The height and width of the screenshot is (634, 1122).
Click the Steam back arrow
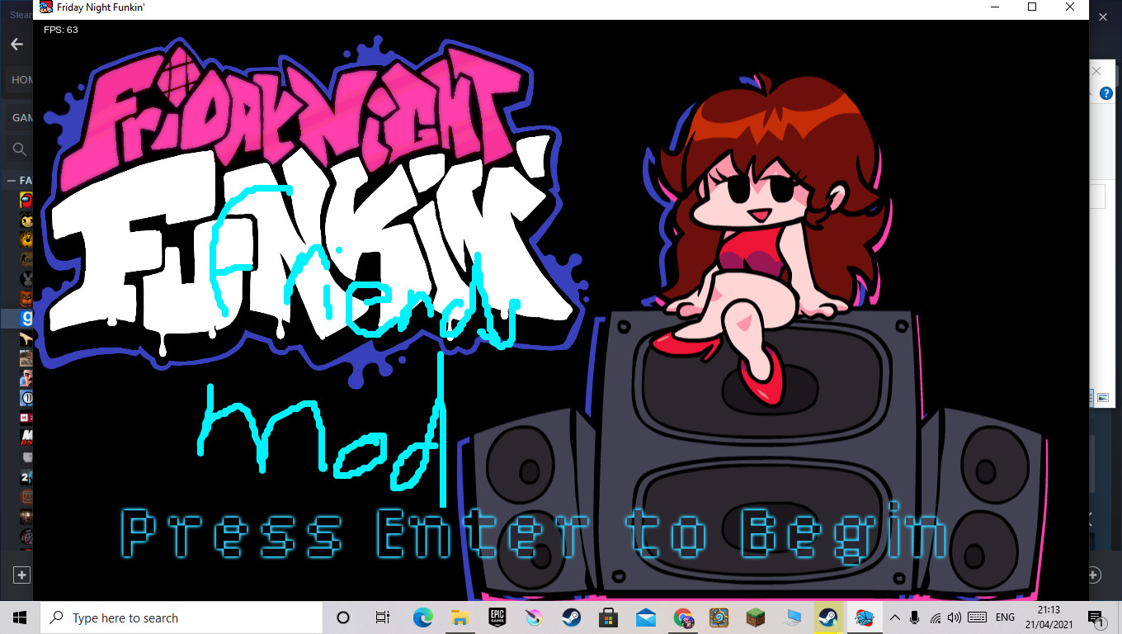click(16, 44)
